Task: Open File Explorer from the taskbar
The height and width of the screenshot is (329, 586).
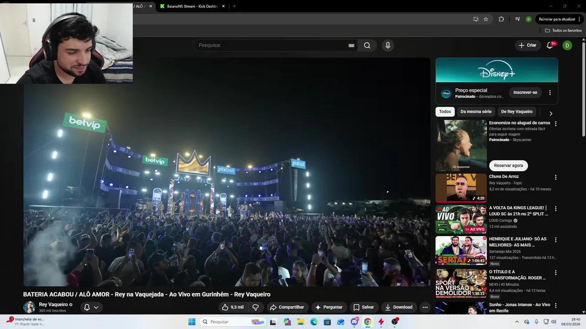Action: click(x=301, y=322)
